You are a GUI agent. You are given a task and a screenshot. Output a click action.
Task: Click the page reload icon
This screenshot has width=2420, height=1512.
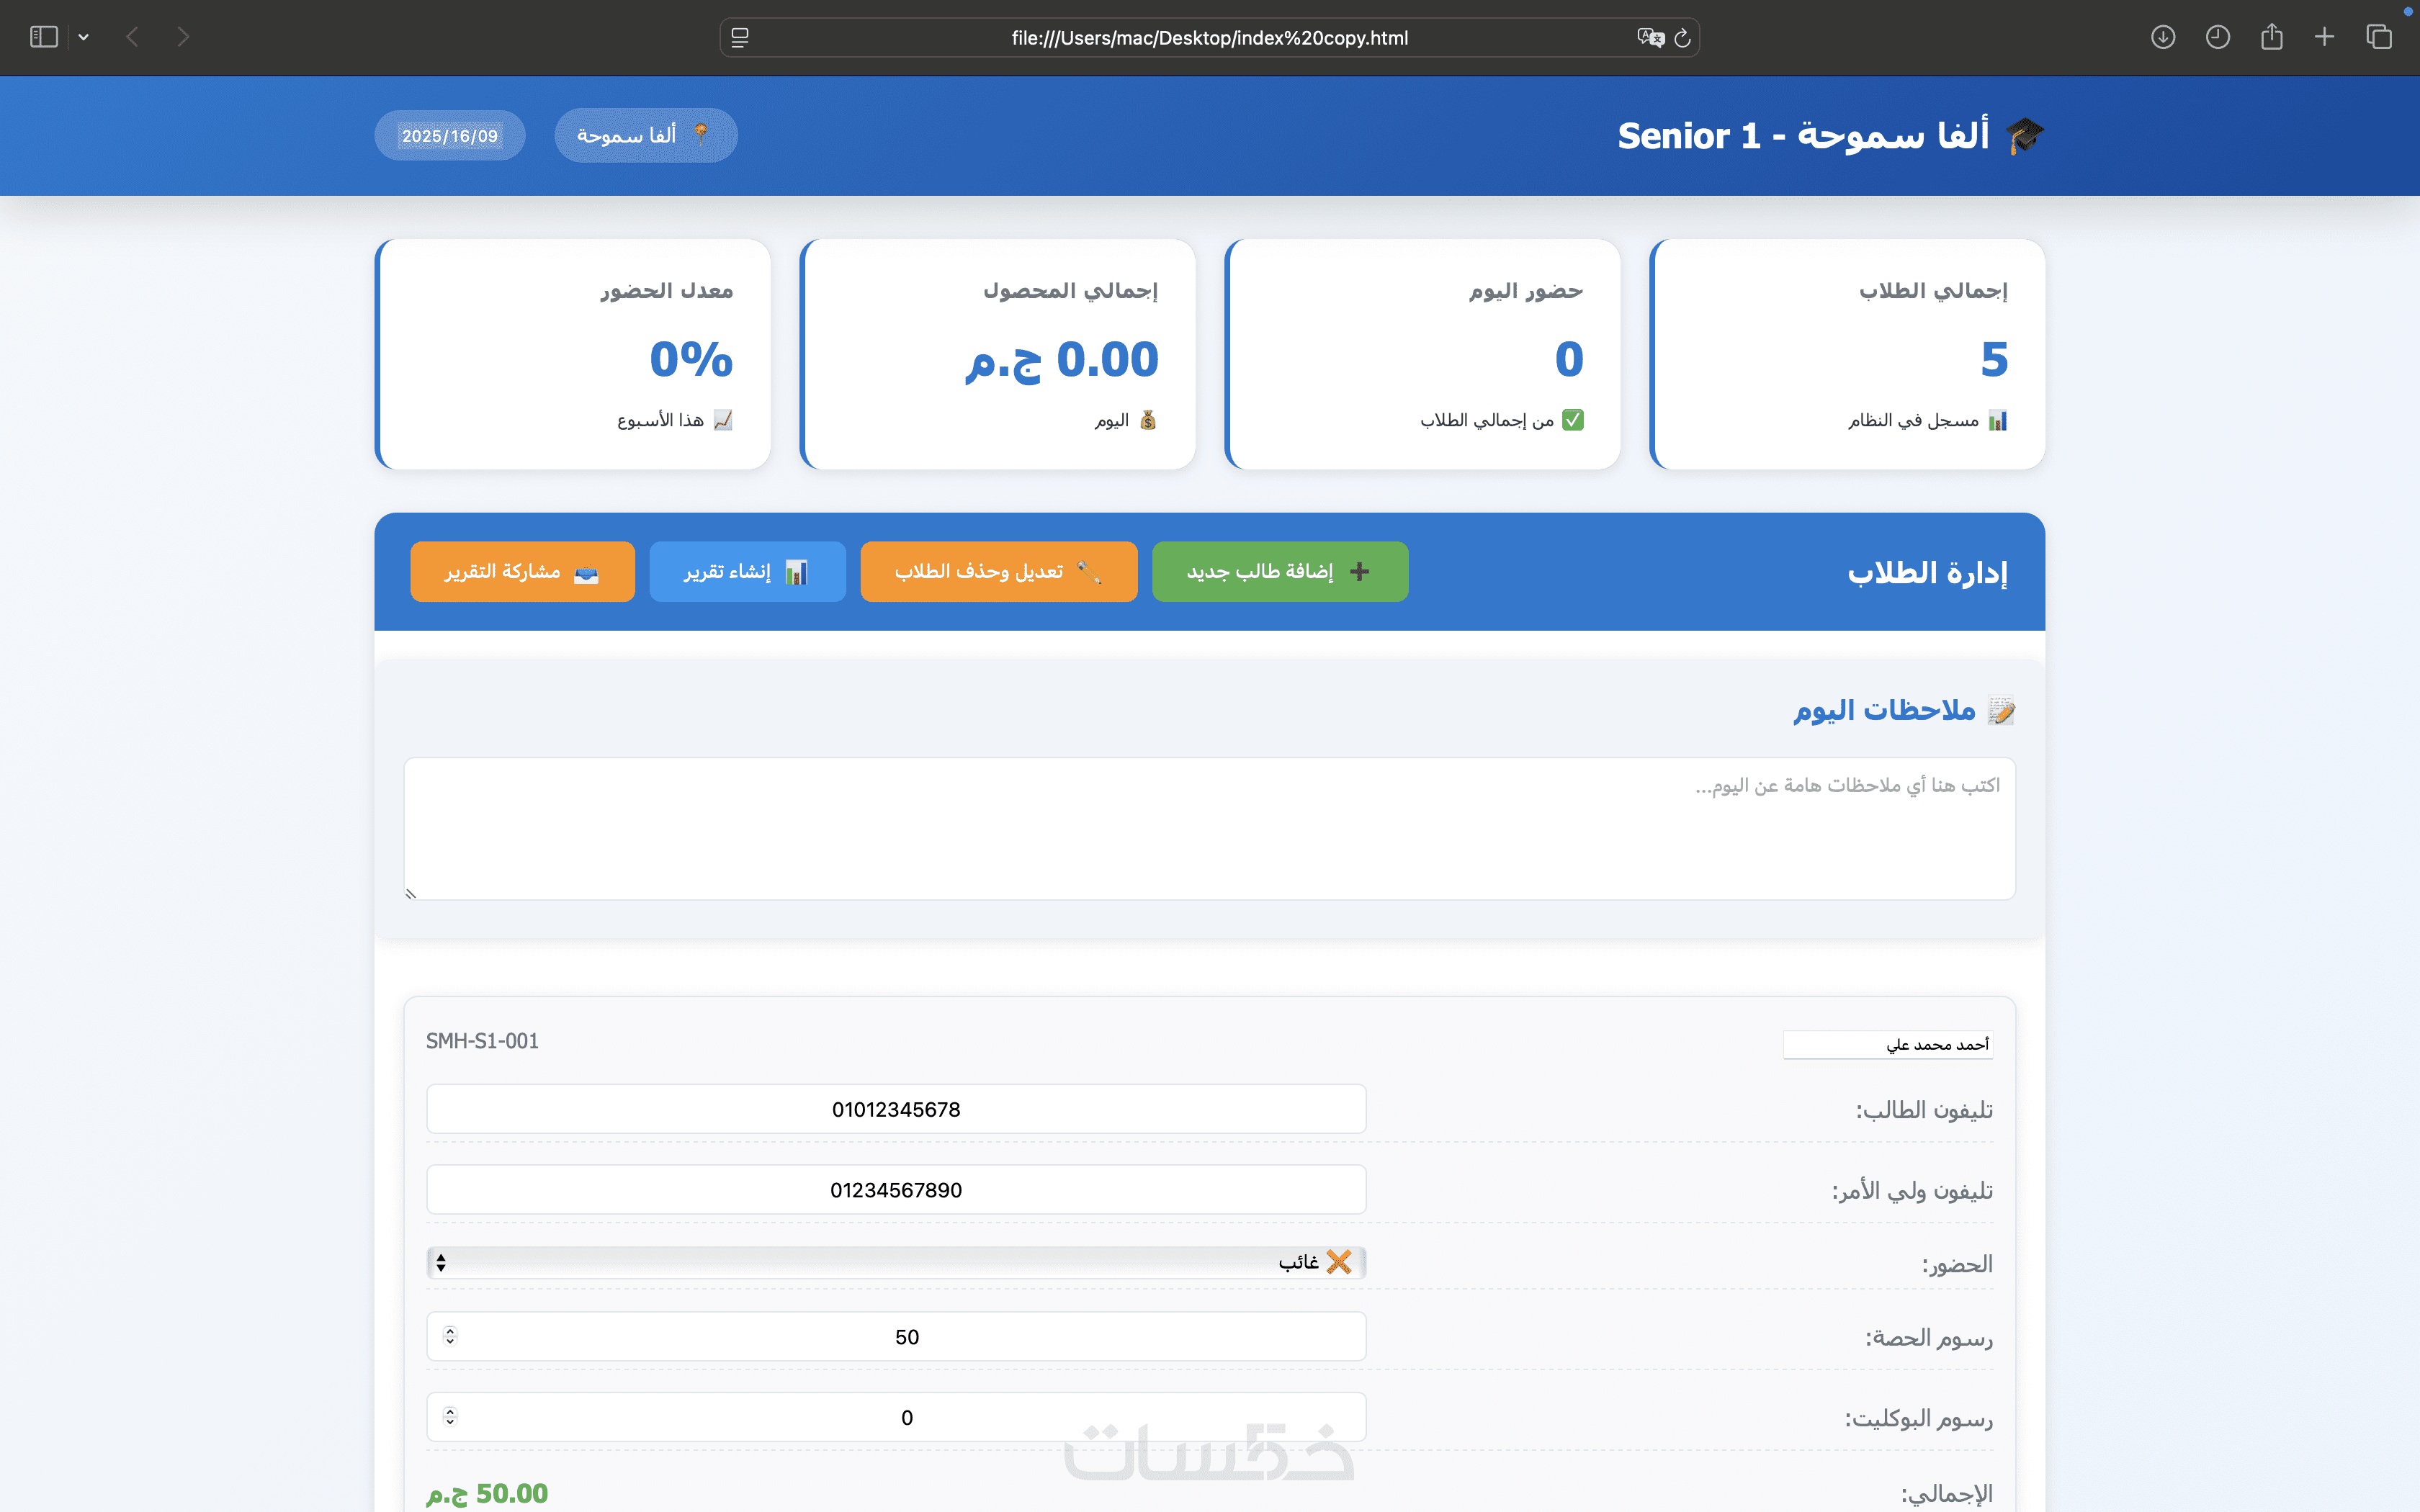(1682, 38)
